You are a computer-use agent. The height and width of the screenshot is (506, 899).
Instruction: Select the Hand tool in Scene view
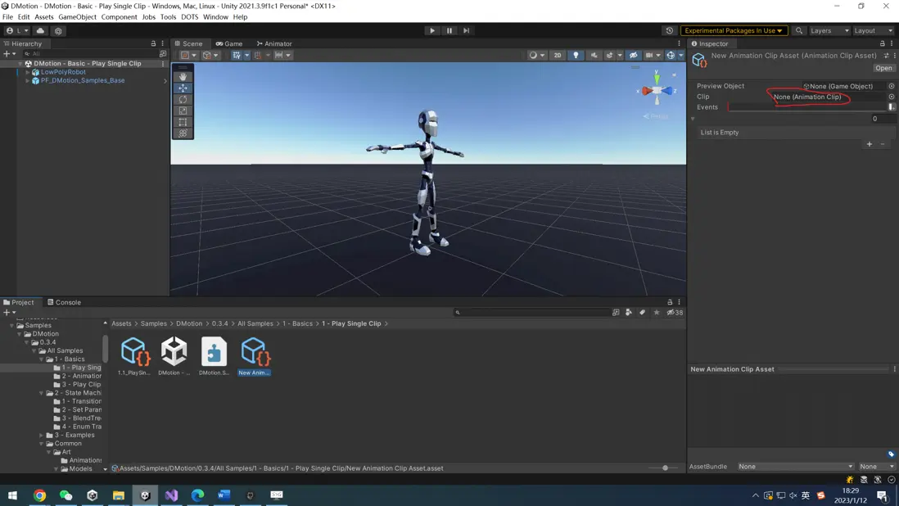tap(183, 76)
